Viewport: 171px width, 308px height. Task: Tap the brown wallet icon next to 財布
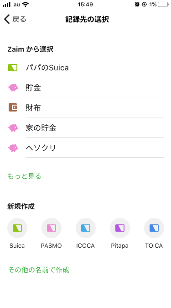coord(13,108)
